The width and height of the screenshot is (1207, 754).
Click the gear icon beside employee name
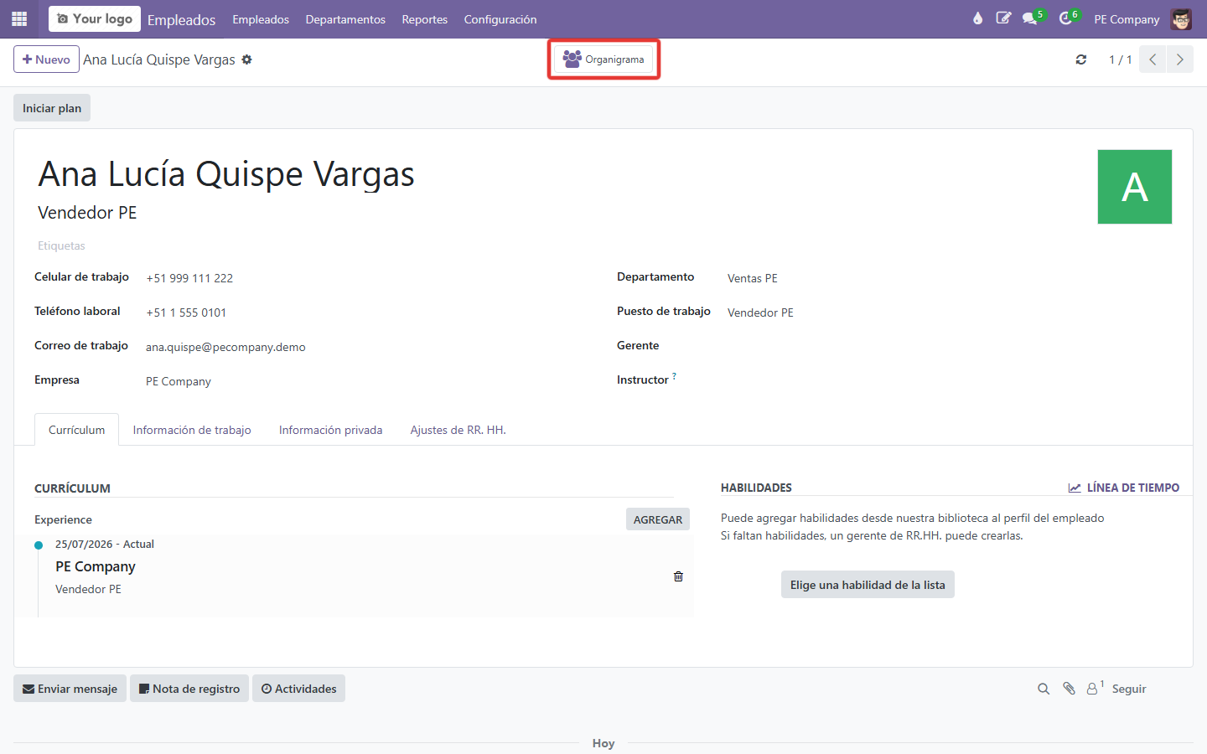pos(246,59)
